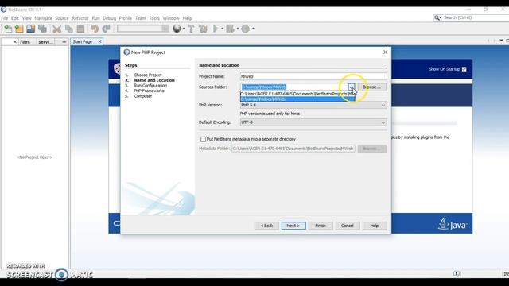This screenshot has height=286, width=509.
Task: Select the NetBeansProjects path in dropdown list
Action: click(x=297, y=94)
